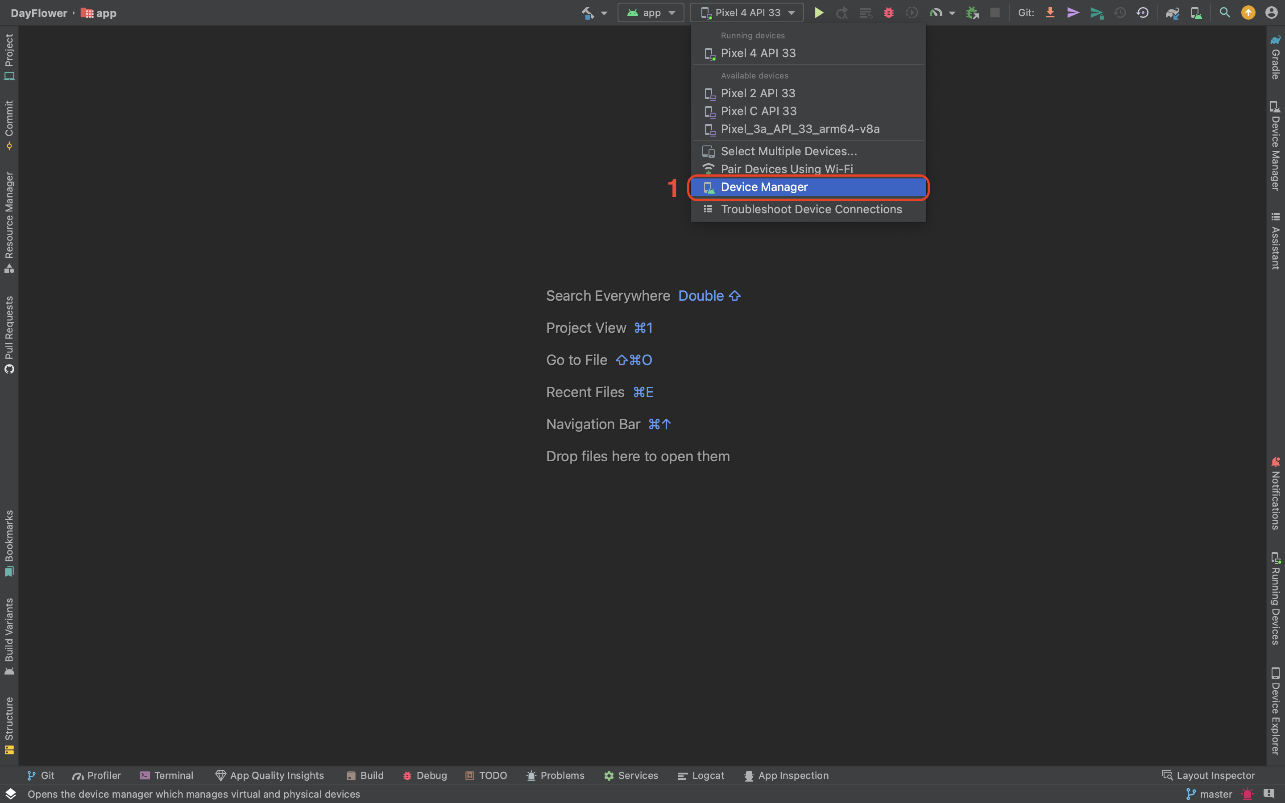Screen dimensions: 1285x803
Task: Sync project with Gradle files icon
Action: click(1172, 13)
